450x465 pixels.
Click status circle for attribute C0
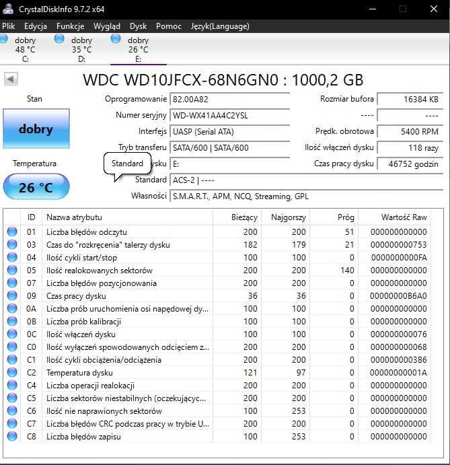[12, 347]
